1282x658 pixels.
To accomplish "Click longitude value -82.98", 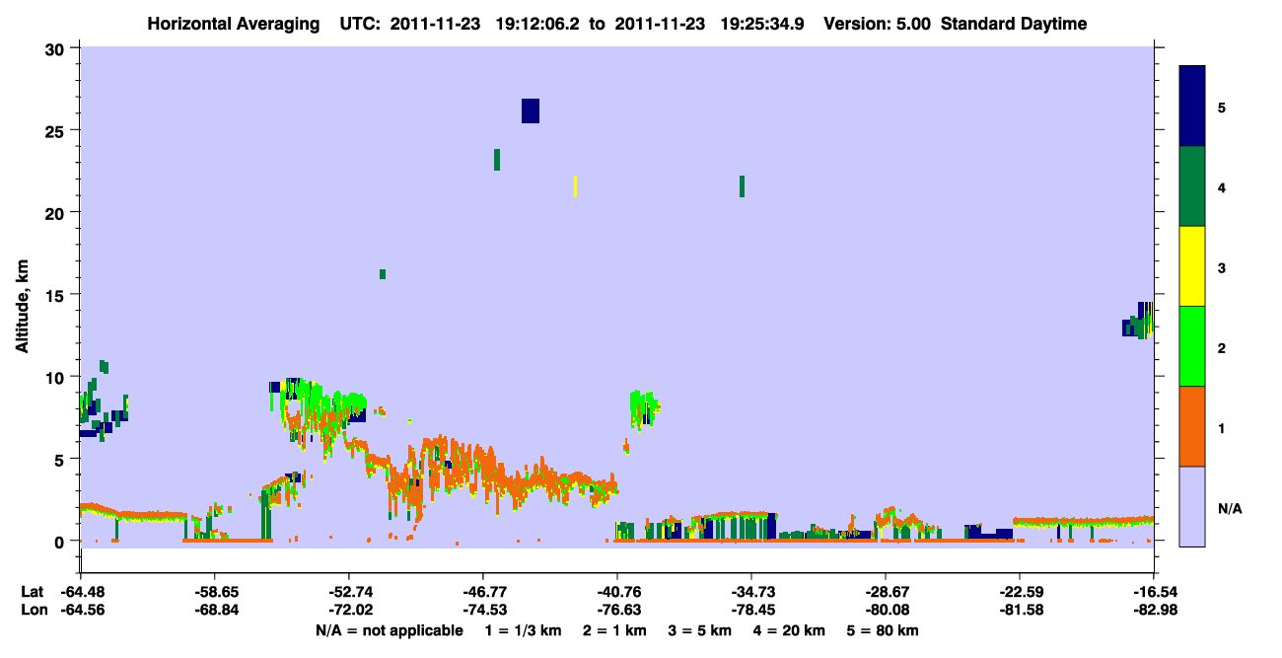I will pyautogui.click(x=1154, y=610).
